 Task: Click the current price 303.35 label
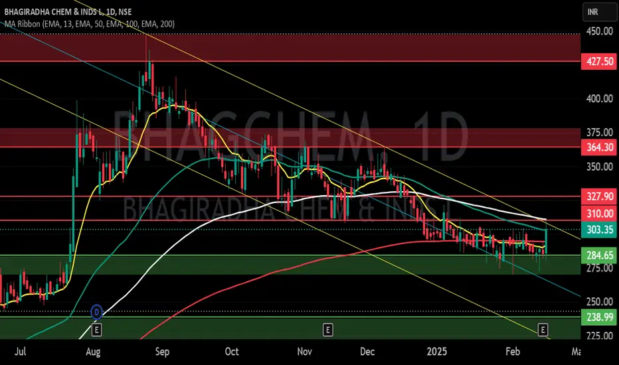point(599,230)
